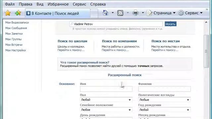Click Перейти к поиску under schools
212x119 pixels.
71,50
